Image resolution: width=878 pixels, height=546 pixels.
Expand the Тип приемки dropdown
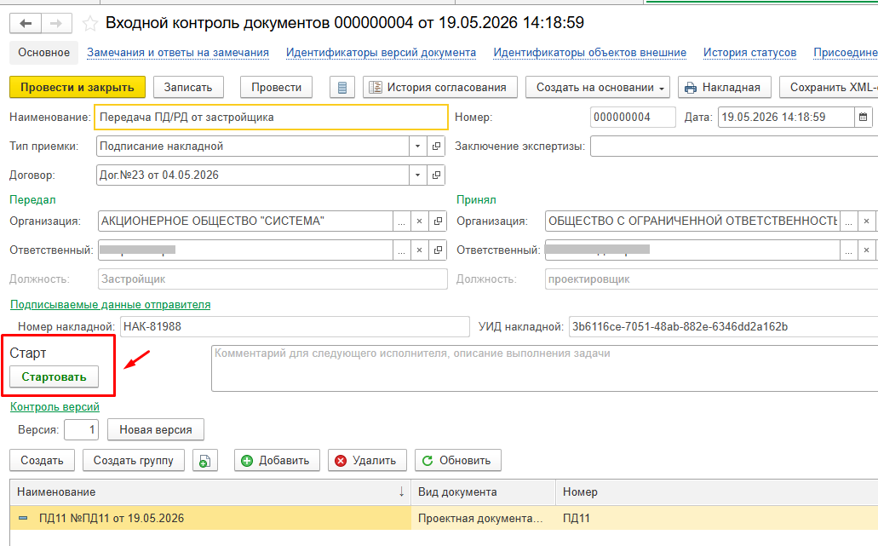click(x=418, y=147)
